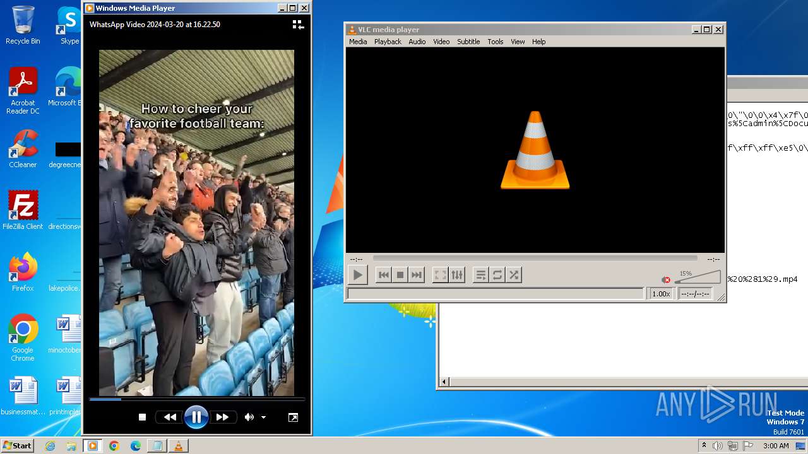The image size is (808, 454).
Task: Click the VLC seek bar
Action: [535, 258]
